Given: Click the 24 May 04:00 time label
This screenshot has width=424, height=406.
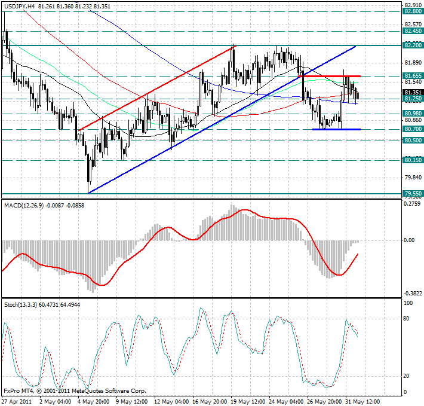Looking at the screenshot, I should point(286,401).
